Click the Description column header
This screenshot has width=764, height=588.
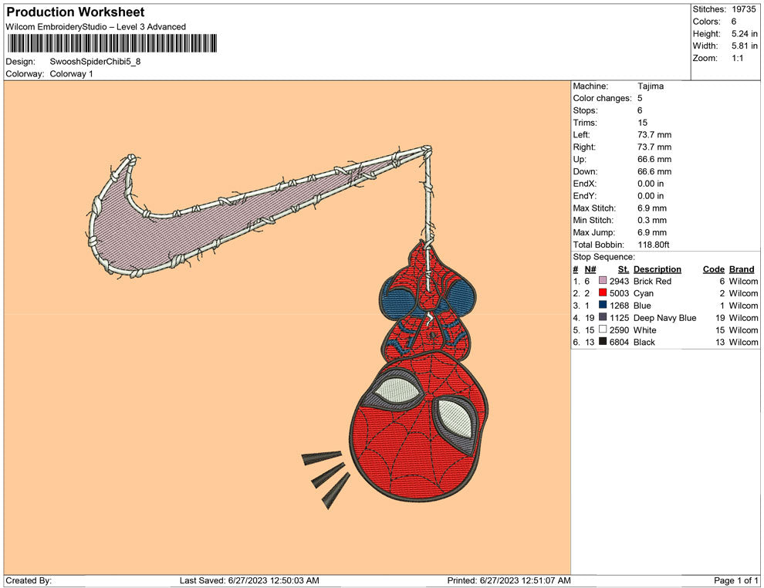click(657, 269)
